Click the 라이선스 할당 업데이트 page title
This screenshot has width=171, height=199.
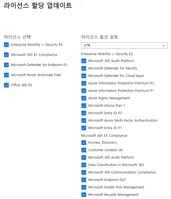point(38,6)
